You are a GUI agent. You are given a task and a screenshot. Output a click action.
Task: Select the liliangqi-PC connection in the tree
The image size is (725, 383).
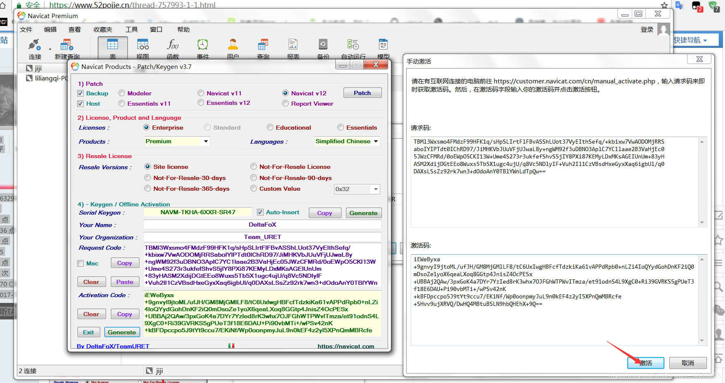[47, 78]
